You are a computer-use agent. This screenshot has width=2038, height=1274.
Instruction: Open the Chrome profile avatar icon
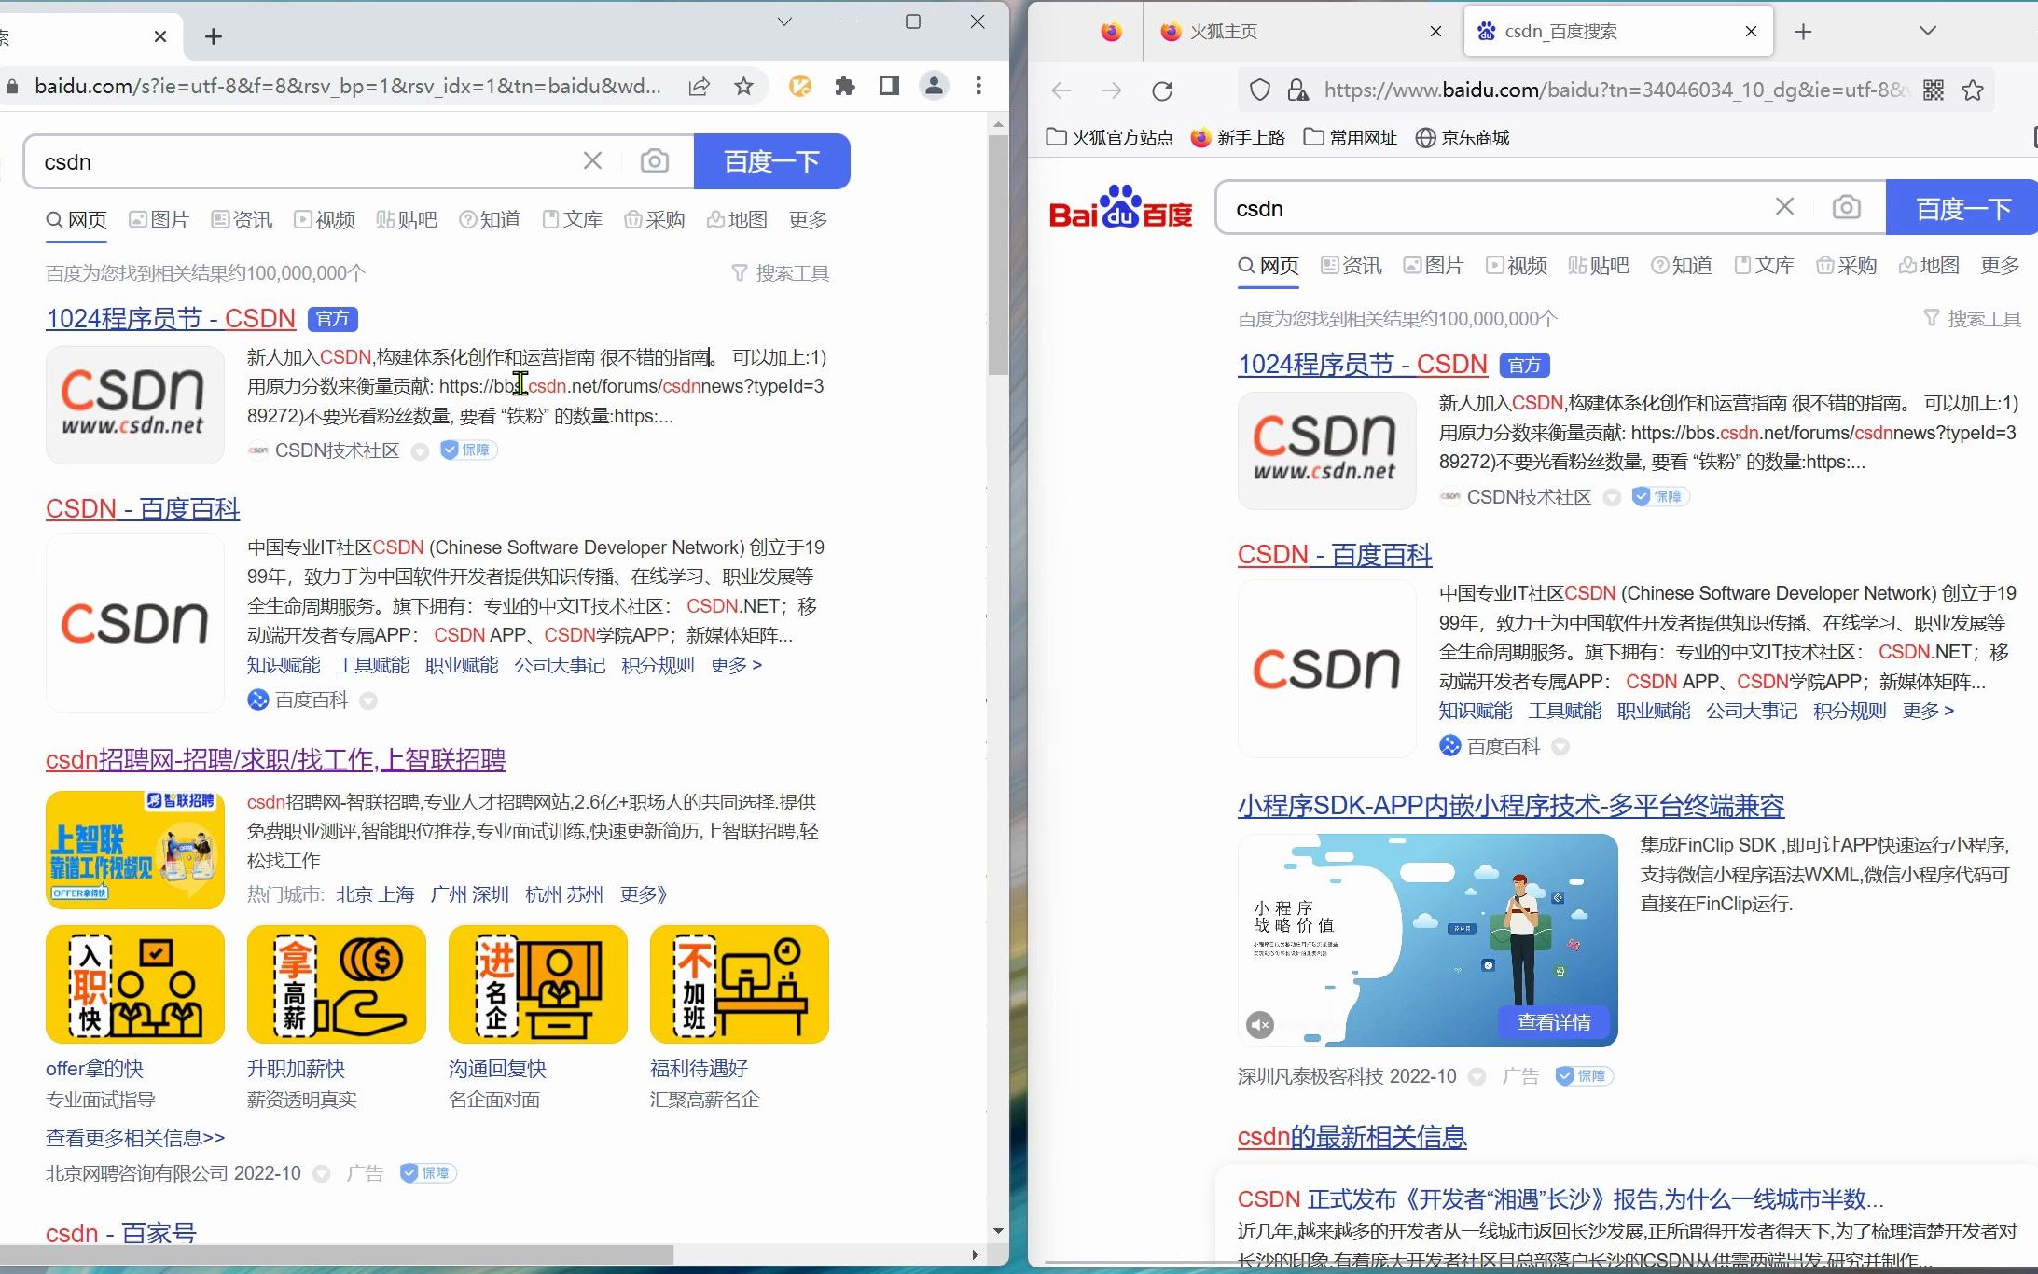pos(934,87)
